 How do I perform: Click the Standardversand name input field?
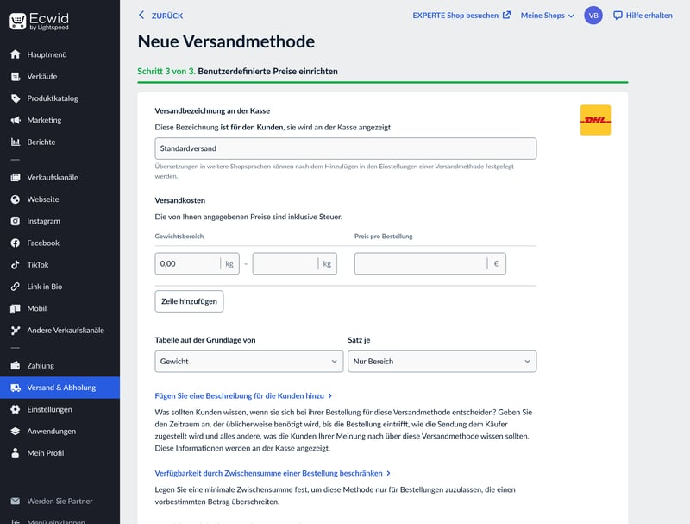point(346,148)
